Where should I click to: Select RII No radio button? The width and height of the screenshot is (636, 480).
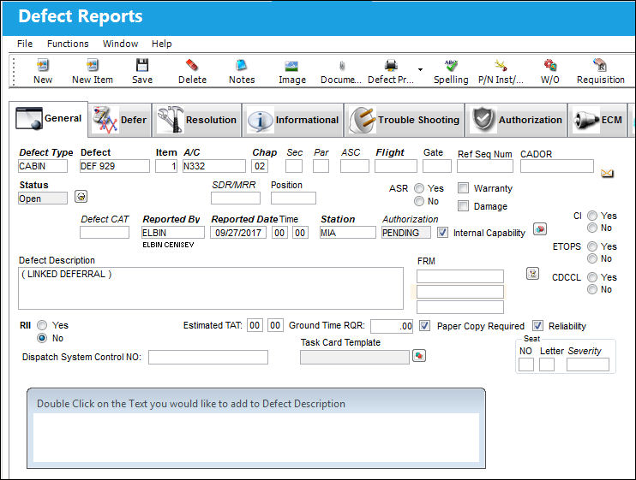pyautogui.click(x=42, y=338)
